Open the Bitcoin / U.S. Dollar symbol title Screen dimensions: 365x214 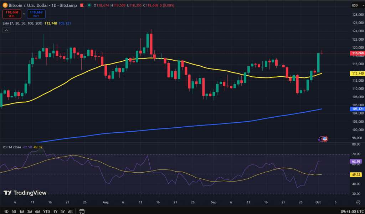tap(29, 5)
